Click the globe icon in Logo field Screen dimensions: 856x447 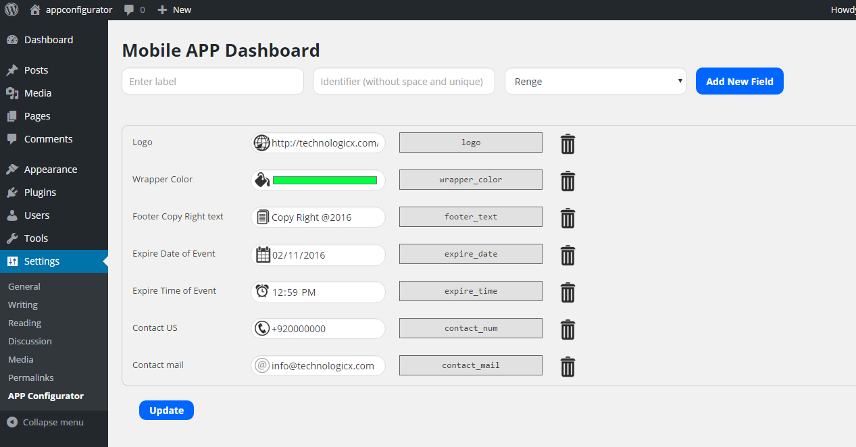coord(261,143)
